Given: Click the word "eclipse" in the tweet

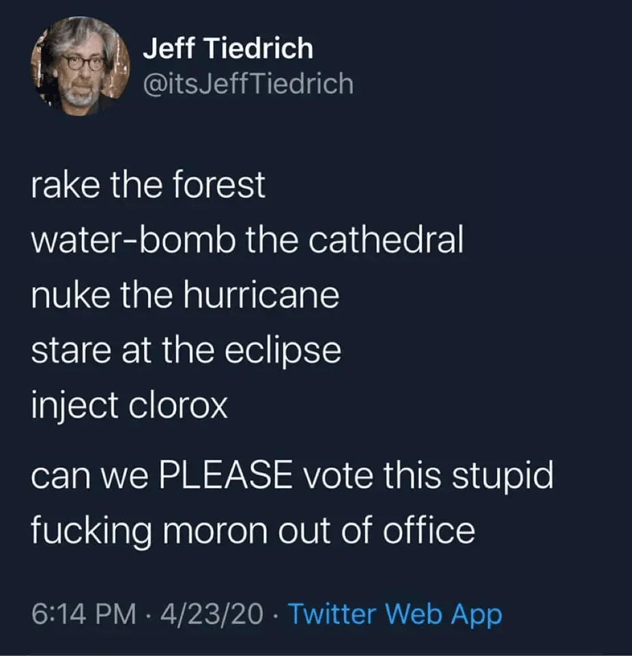Looking at the screenshot, I should coord(283,353).
